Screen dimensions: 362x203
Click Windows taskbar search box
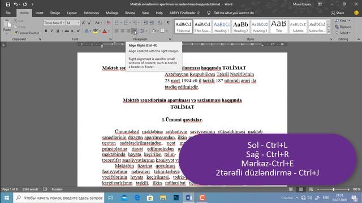[x=59, y=198]
